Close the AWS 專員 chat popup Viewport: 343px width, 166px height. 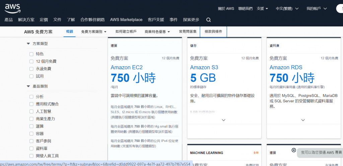coord(294,150)
